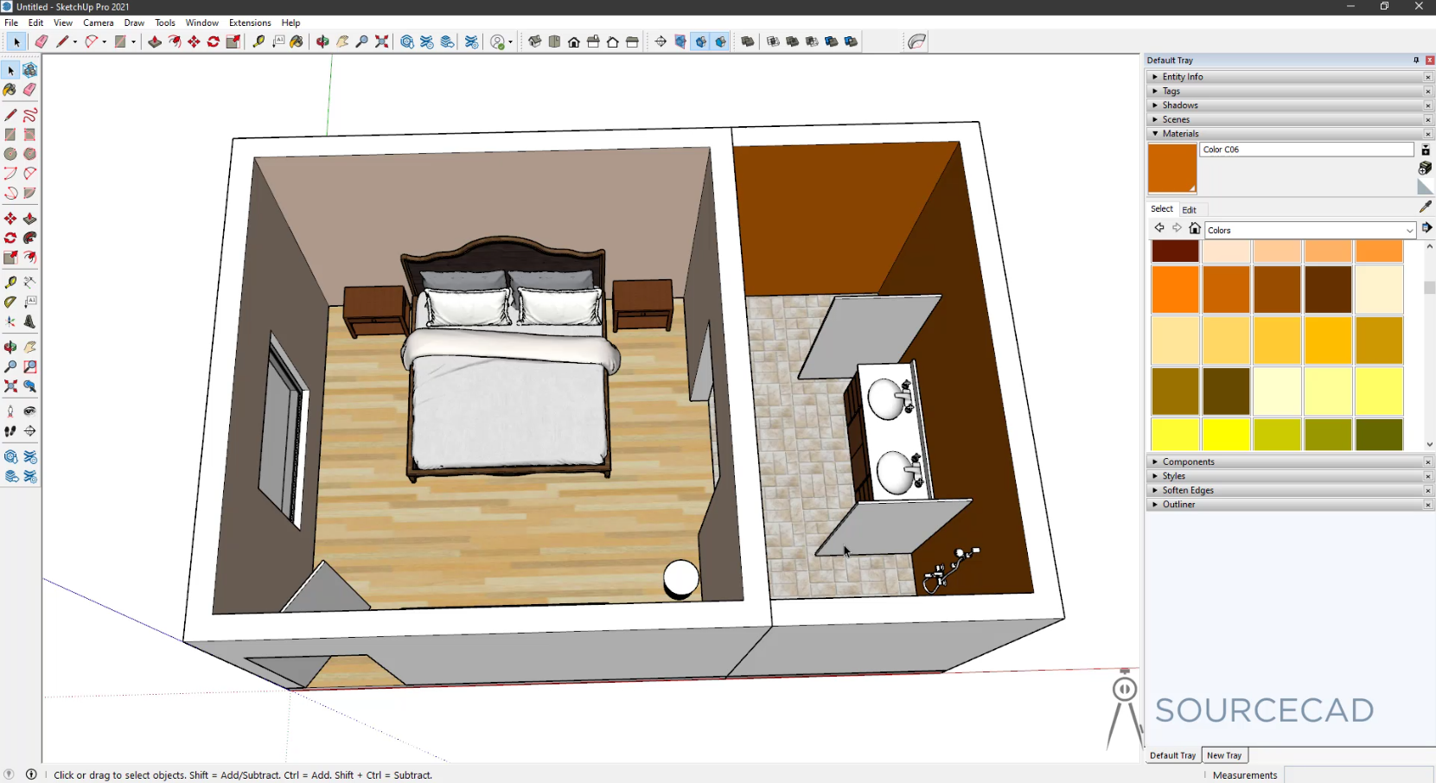Activate the Walk tool with footprints icon
Screen dimensions: 1436x783
(x=10, y=430)
